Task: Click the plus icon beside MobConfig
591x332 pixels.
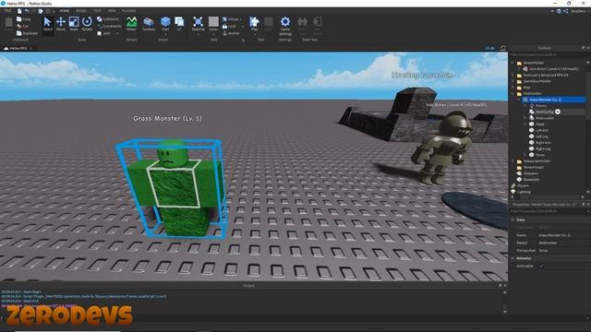Action: point(558,112)
